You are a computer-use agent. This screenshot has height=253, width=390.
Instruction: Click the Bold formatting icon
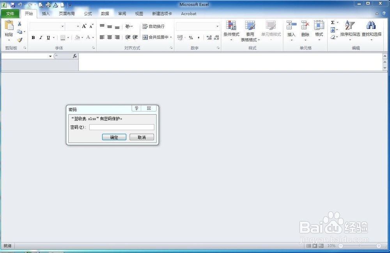pyautogui.click(x=33, y=38)
